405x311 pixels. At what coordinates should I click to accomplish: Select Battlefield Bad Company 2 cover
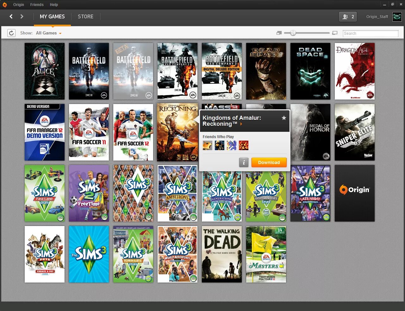[x=178, y=71]
